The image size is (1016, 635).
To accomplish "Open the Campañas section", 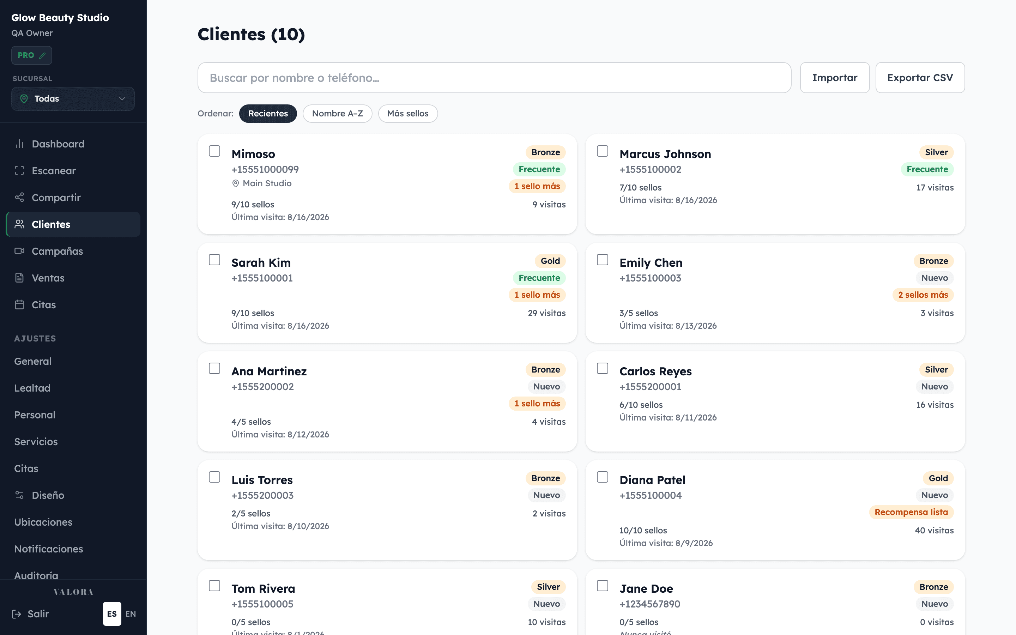I will tap(73, 251).
